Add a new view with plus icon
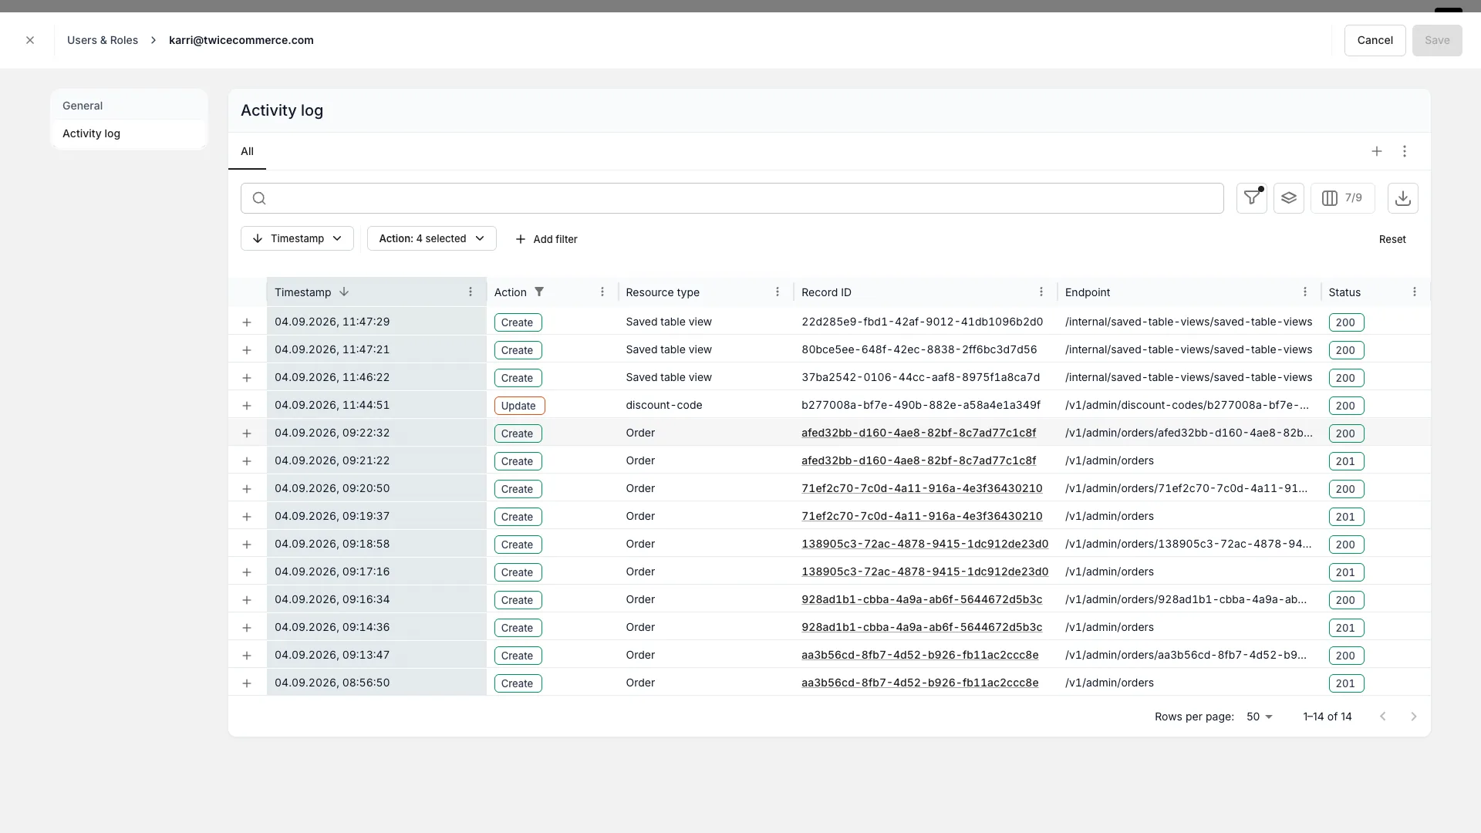 coord(1377,151)
